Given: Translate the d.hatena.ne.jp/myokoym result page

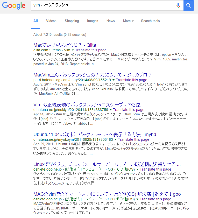Looking at the screenshot, I should [134, 139].
